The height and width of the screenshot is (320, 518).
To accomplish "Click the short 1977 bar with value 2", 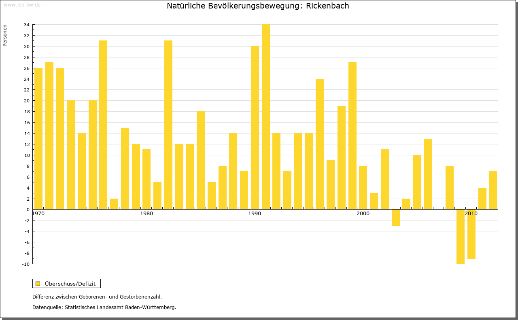I will pos(114,204).
